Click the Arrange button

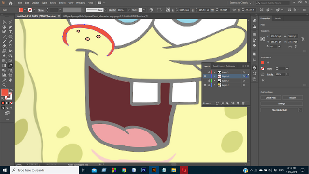click(281, 104)
